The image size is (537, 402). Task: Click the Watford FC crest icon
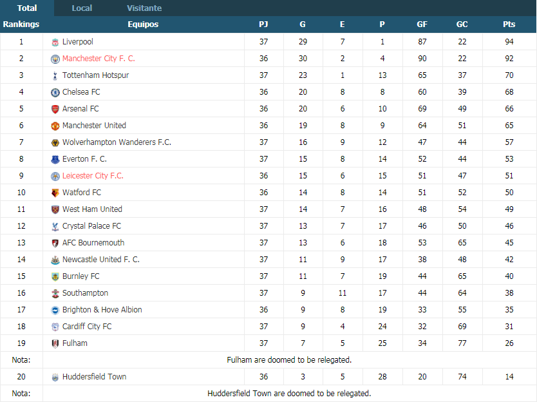[x=55, y=193]
